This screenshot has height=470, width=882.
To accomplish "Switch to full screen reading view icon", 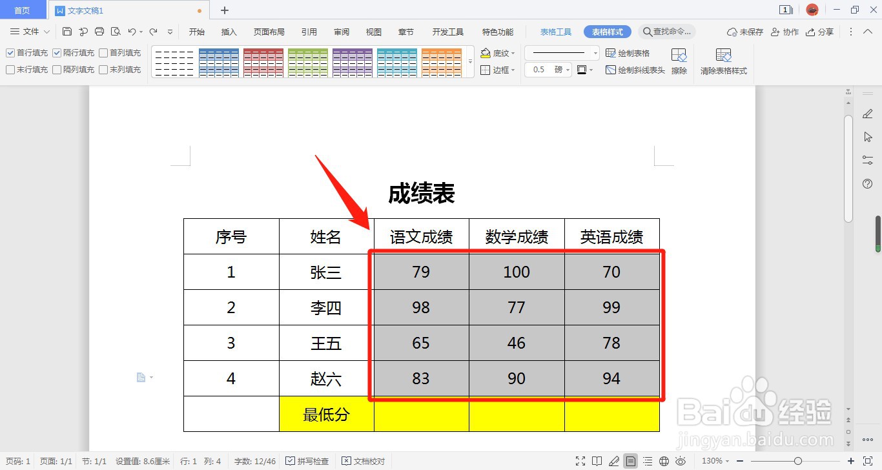I will [x=581, y=461].
